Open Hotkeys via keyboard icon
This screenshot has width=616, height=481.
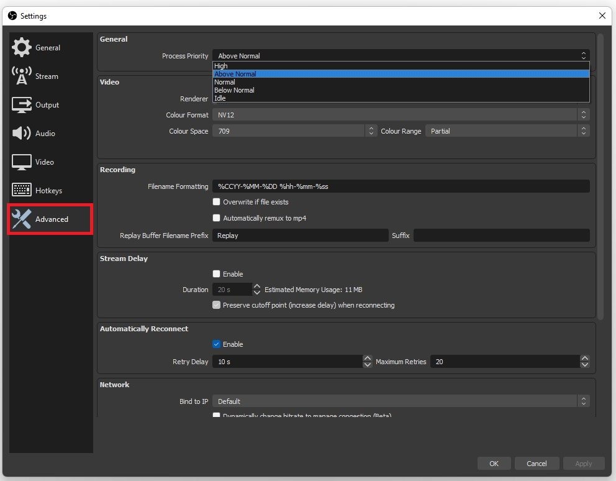(22, 191)
